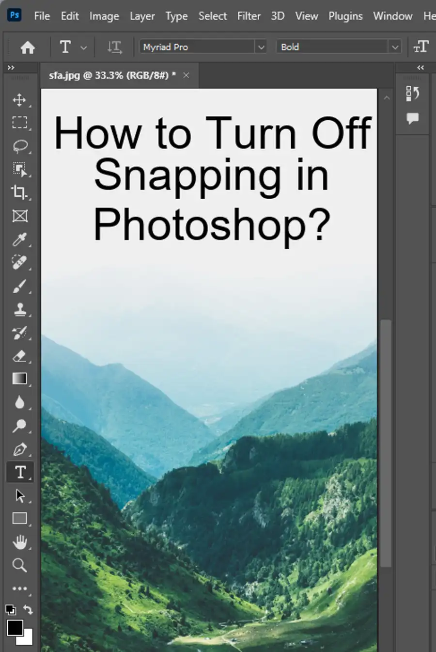
Task: Select the Blur tool
Action: pyautogui.click(x=19, y=402)
